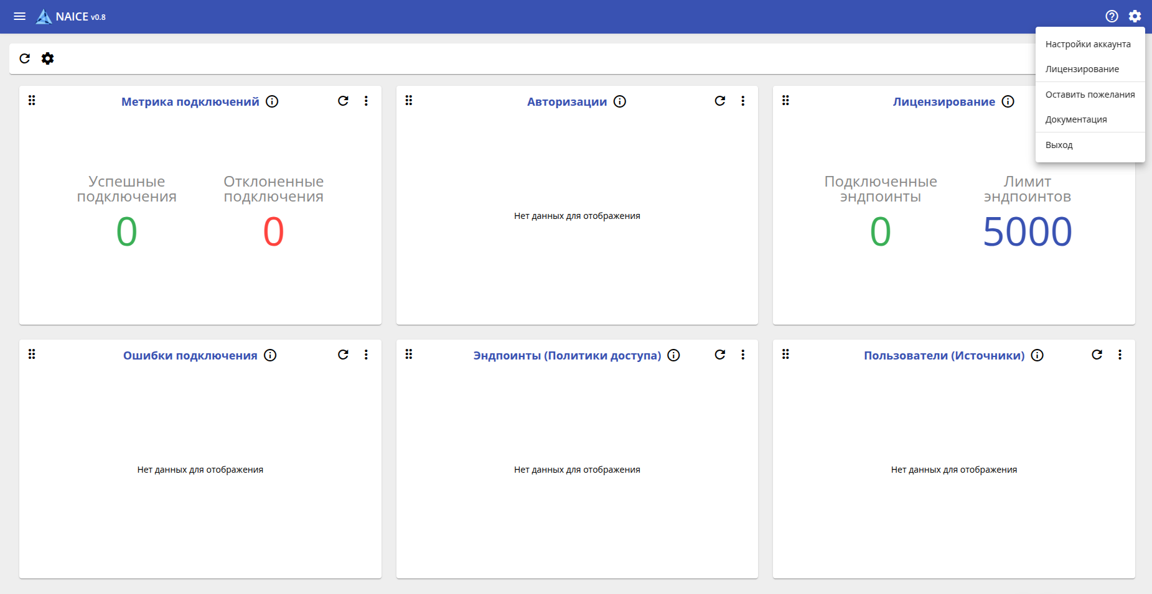Refresh the Ошибки подключения widget
1152x594 pixels.
tap(343, 355)
